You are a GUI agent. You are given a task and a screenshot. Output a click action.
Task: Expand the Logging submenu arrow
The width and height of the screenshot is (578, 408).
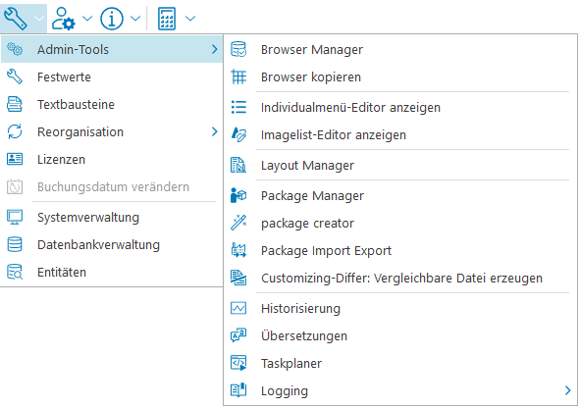click(x=567, y=390)
